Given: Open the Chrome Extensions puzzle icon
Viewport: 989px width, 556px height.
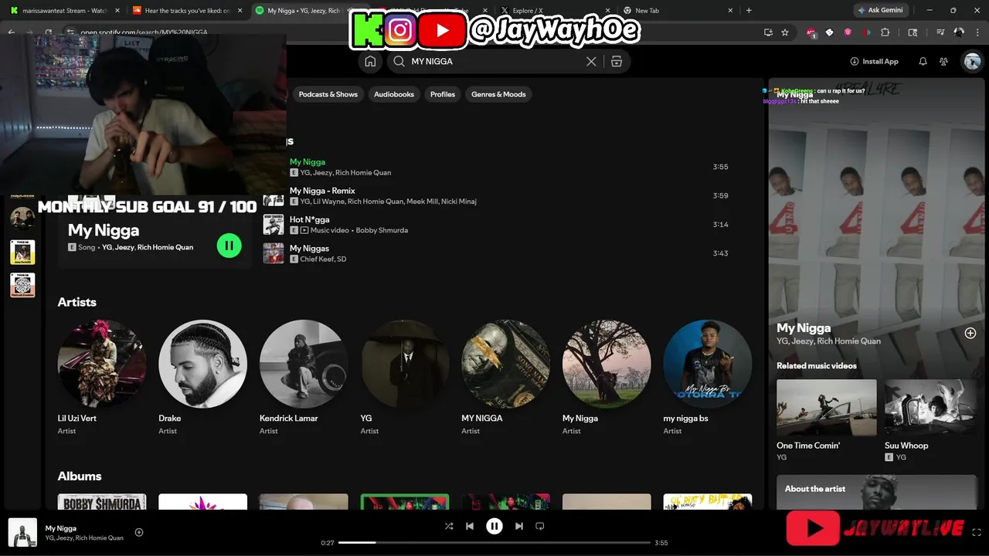Looking at the screenshot, I should pyautogui.click(x=885, y=32).
